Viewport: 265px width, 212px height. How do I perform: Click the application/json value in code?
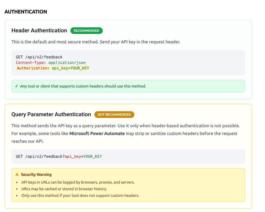67,63
